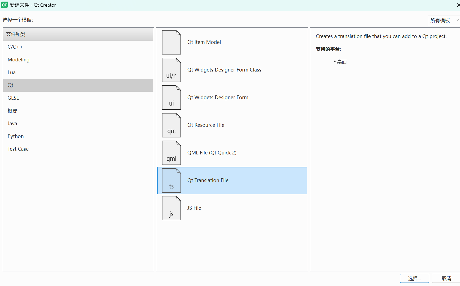Choose Qt Widgets Designer Form Class template
This screenshot has width=460, height=286.
tap(232, 70)
